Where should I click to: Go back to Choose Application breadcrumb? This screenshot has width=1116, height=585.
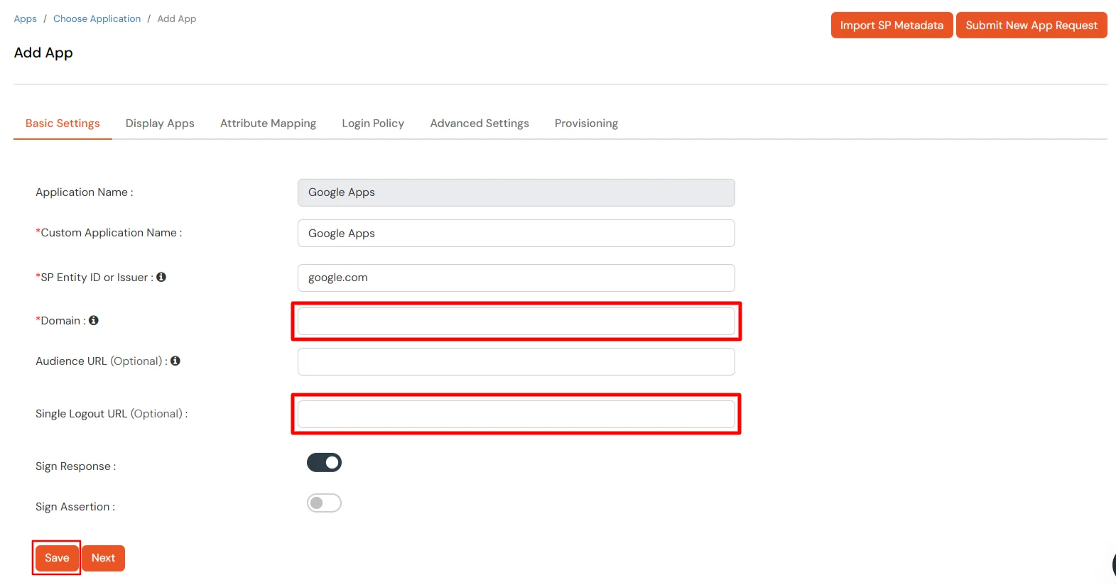[97, 19]
